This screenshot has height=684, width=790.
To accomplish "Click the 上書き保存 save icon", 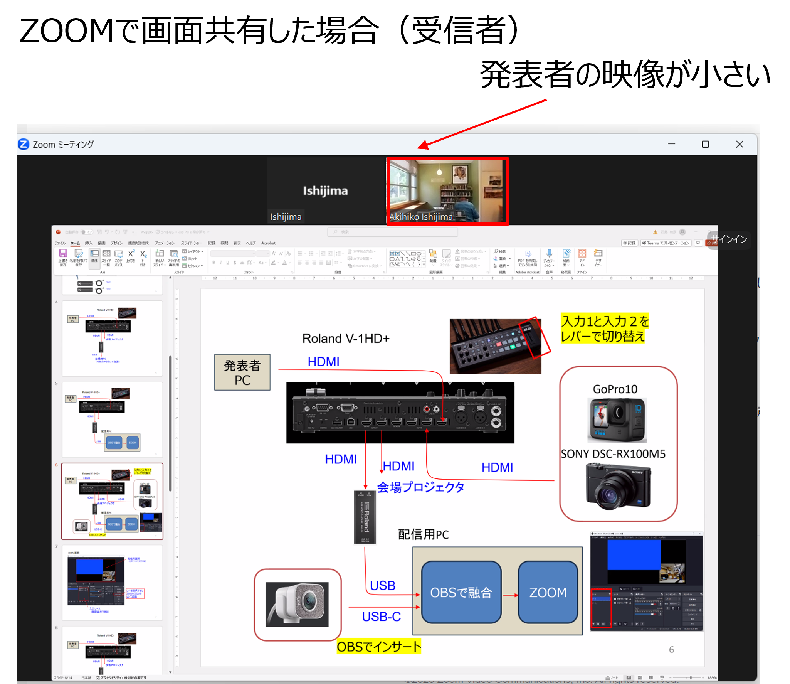I will tap(63, 254).
